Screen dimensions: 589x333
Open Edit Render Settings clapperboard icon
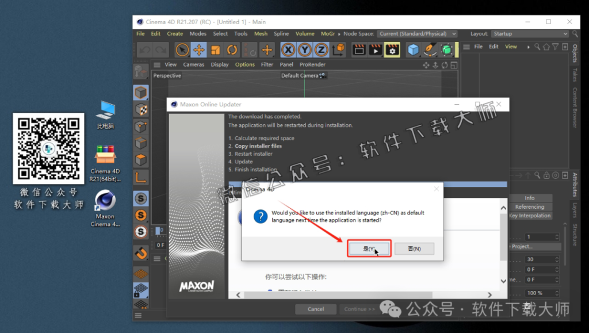(x=392, y=50)
